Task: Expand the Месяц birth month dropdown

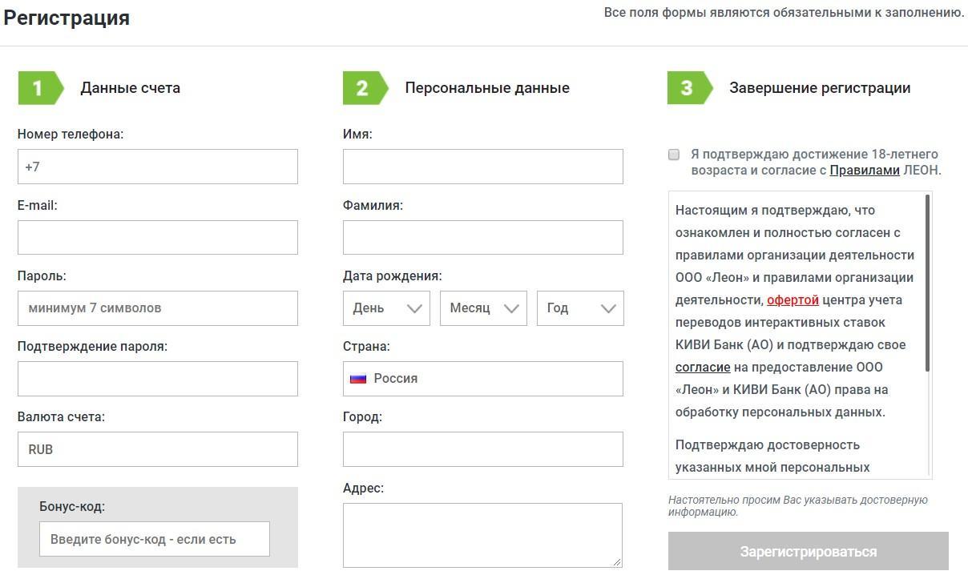Action: click(483, 308)
